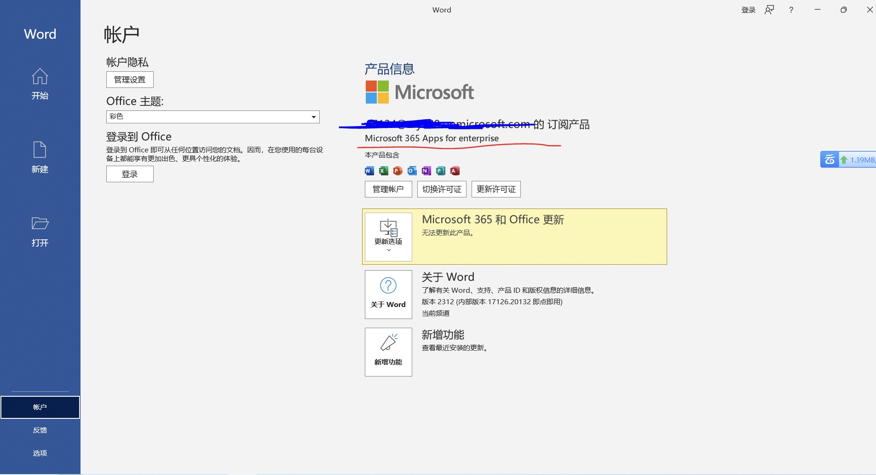Open the 选项 options menu item
The image size is (876, 475).
pyautogui.click(x=40, y=453)
